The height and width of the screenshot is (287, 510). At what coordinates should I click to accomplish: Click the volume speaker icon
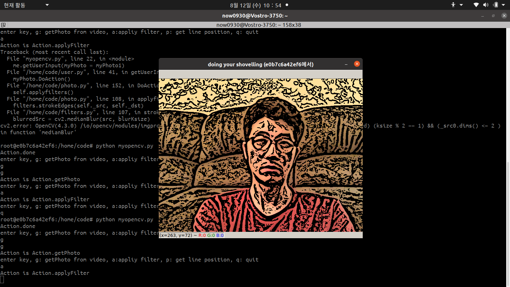tap(485, 5)
